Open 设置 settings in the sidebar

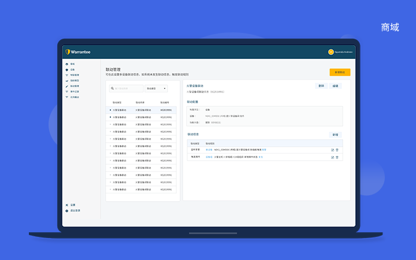pyautogui.click(x=70, y=205)
